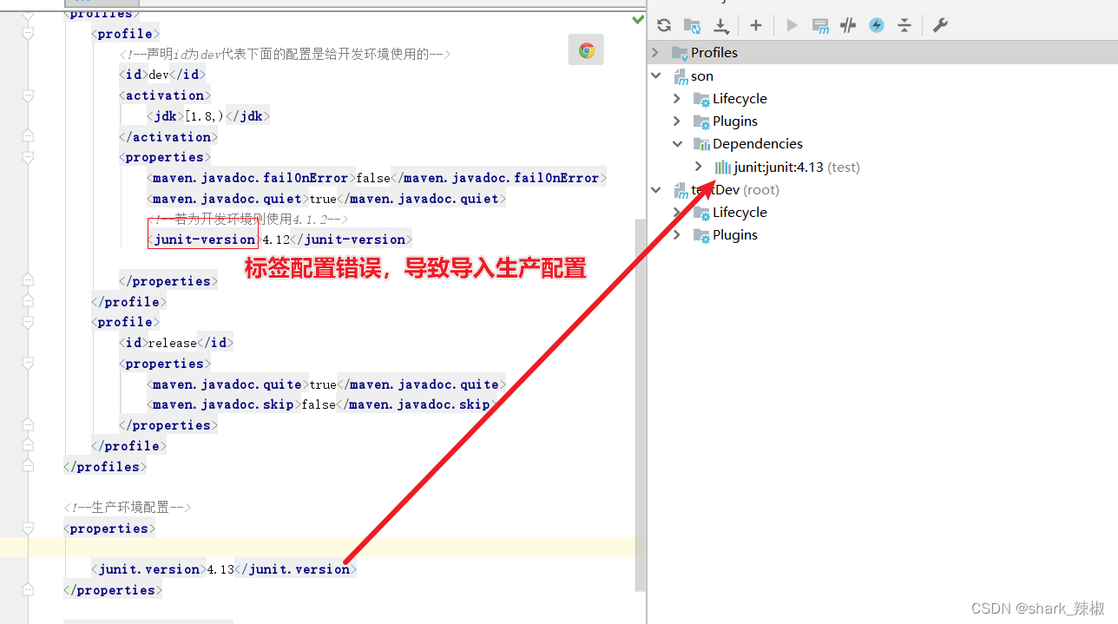
Task: Click Generate Sources and Update Folders icon
Action: (x=692, y=25)
